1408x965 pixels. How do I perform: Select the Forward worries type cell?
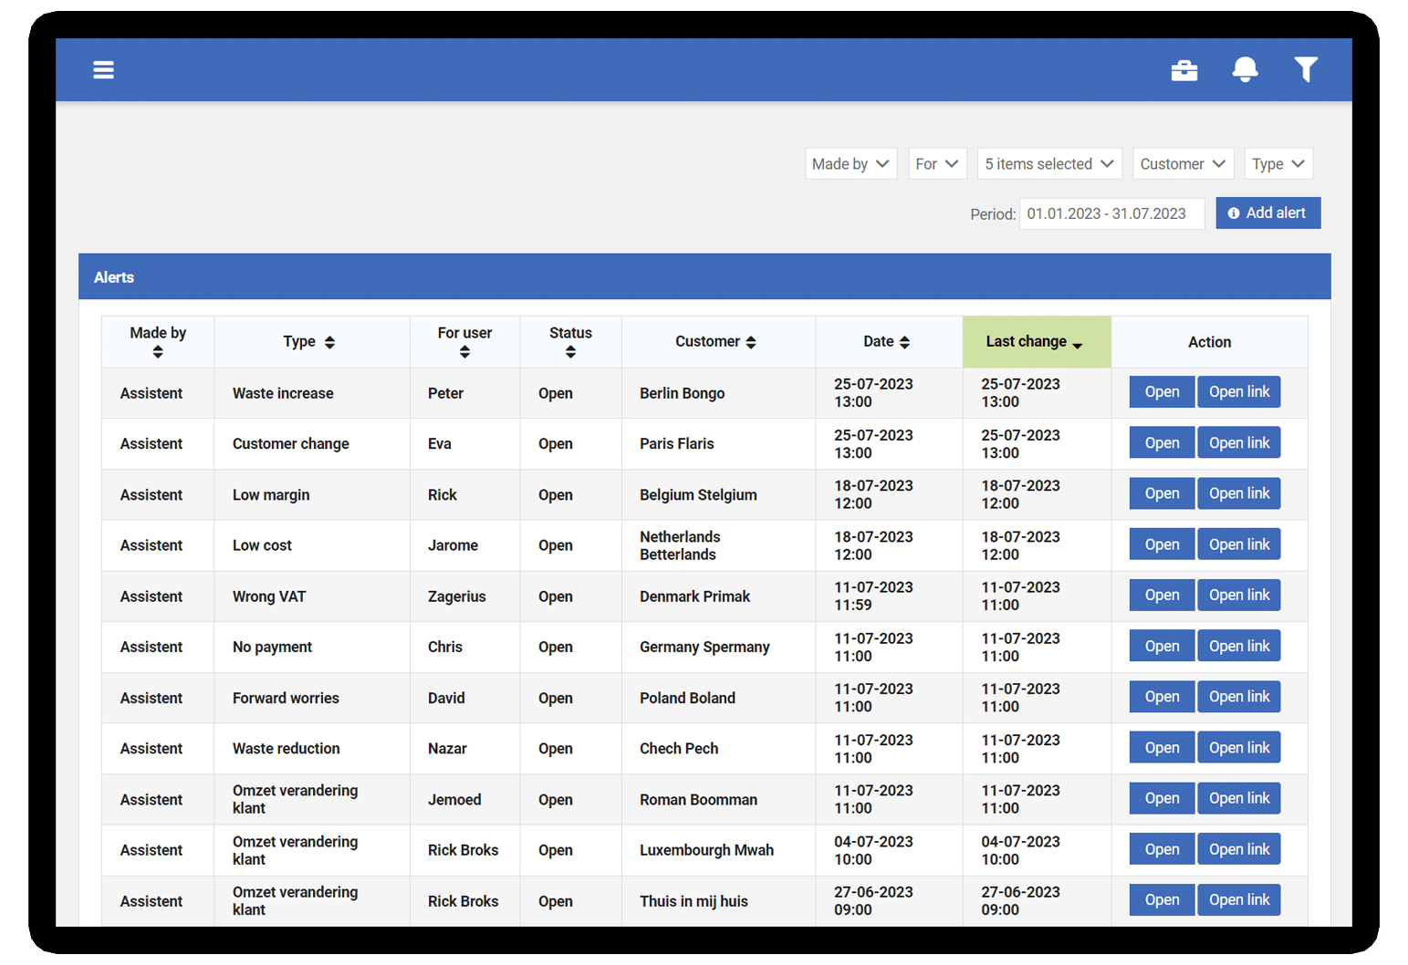312,699
